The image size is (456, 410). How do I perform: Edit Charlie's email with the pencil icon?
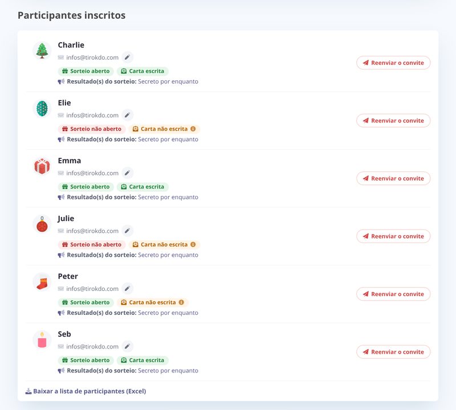[127, 58]
